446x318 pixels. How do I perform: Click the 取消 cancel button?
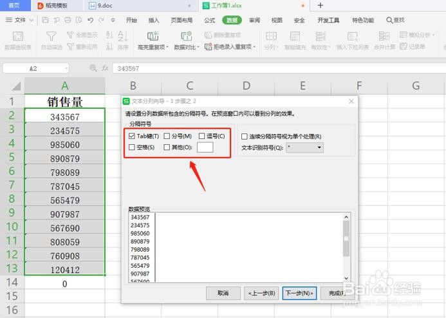(x=223, y=293)
